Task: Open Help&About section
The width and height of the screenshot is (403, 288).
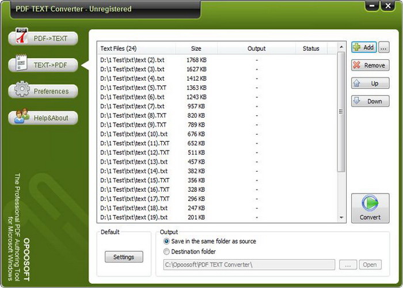Action: [x=43, y=118]
